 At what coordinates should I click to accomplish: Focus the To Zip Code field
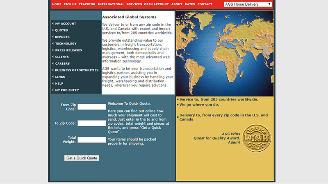pyautogui.click(x=92, y=123)
